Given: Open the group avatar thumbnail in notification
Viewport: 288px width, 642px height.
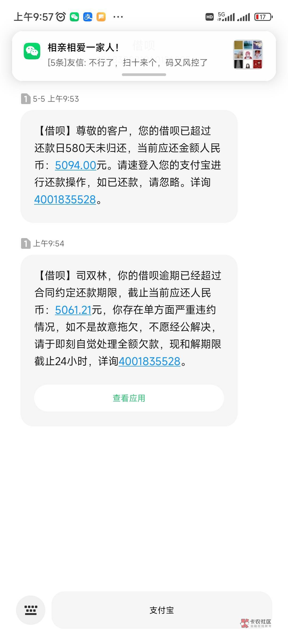Looking at the screenshot, I should click(x=248, y=55).
